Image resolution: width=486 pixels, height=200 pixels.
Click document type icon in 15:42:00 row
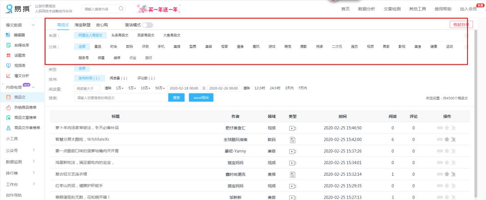pos(292,140)
